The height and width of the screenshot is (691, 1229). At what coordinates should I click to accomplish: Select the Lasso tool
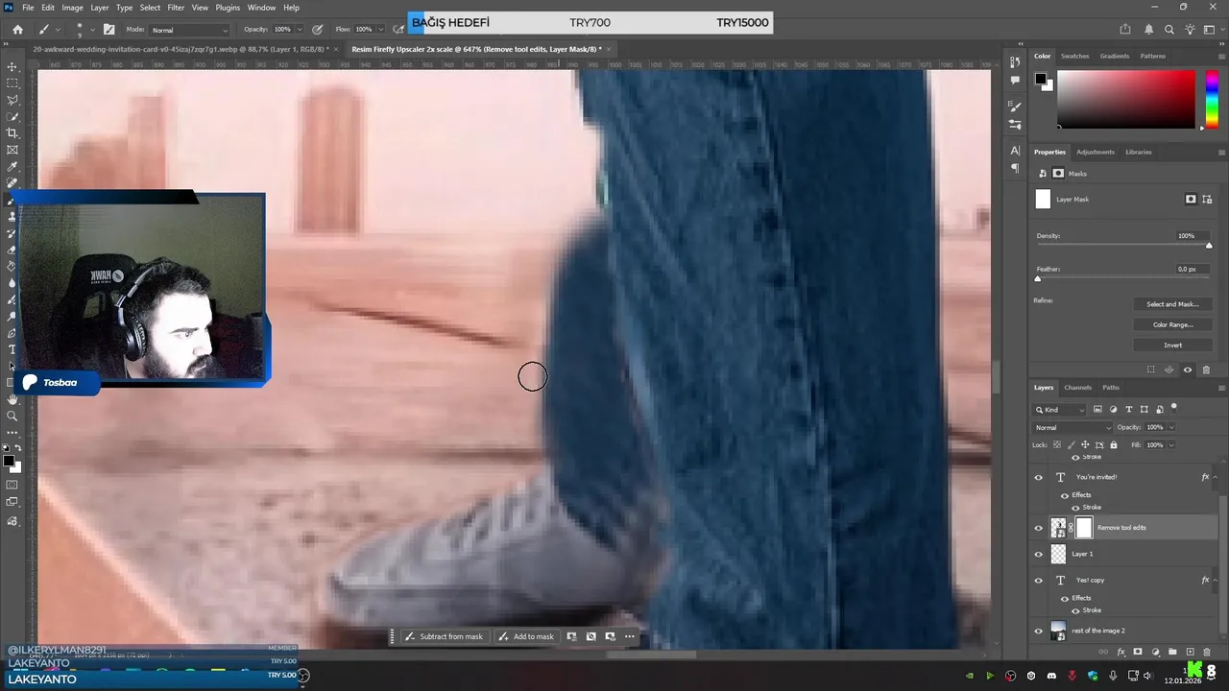pyautogui.click(x=12, y=100)
